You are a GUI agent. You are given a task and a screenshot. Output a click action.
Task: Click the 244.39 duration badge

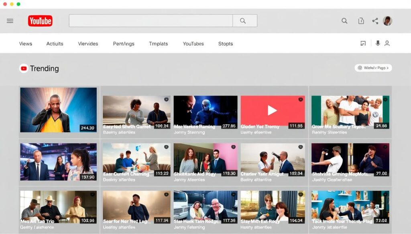pyautogui.click(x=87, y=128)
